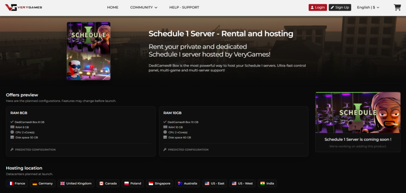Open Help - Support page

pos(184,8)
